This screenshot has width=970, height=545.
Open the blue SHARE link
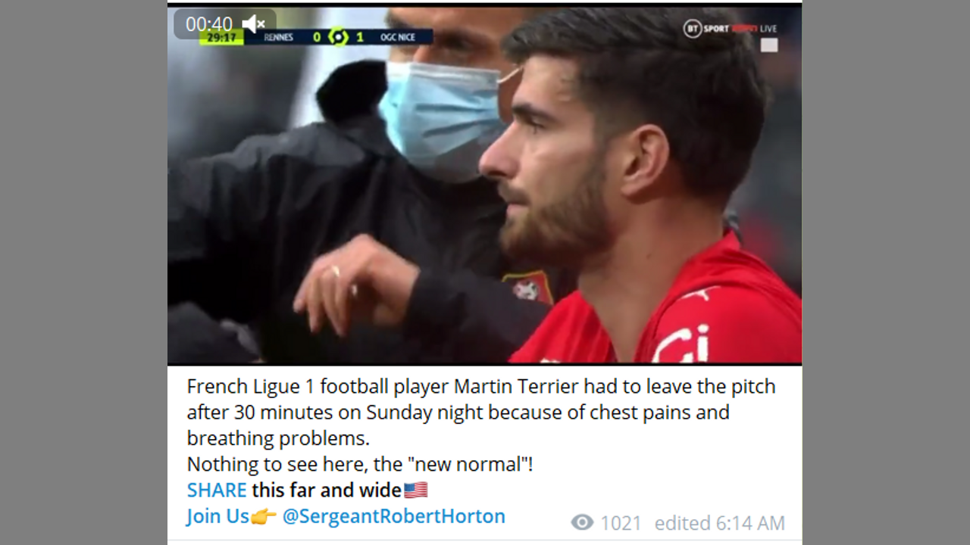pos(217,490)
